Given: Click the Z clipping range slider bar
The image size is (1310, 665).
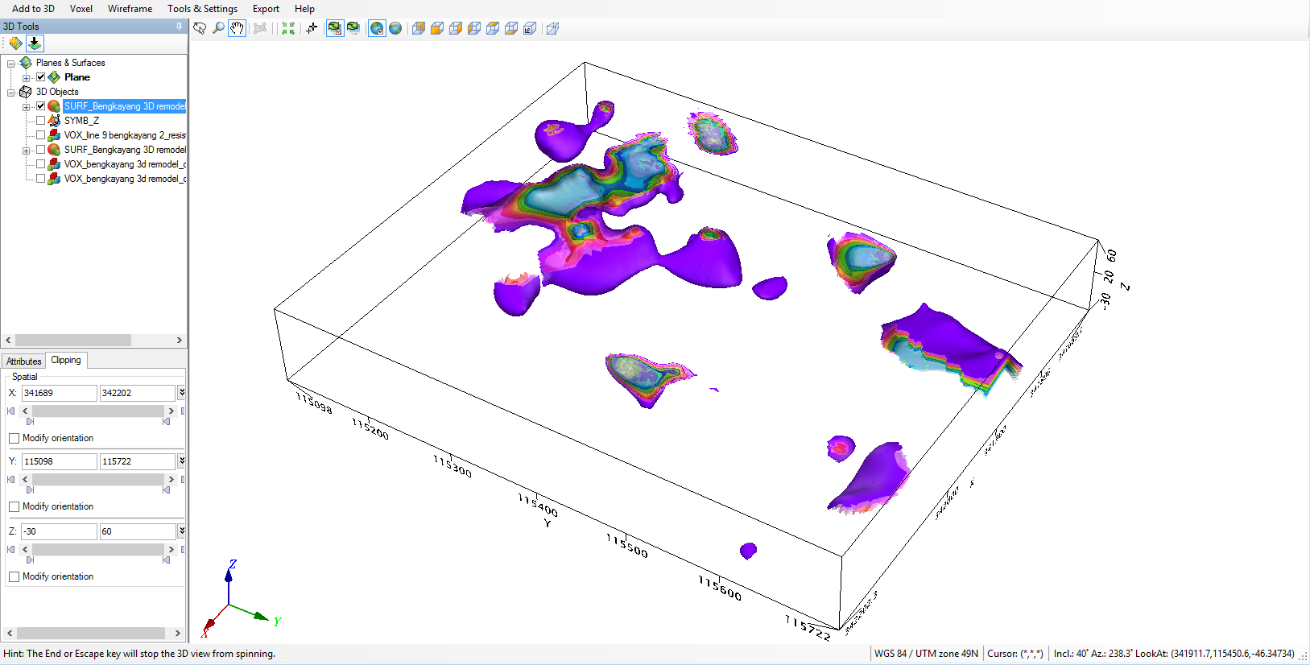Looking at the screenshot, I should (97, 549).
